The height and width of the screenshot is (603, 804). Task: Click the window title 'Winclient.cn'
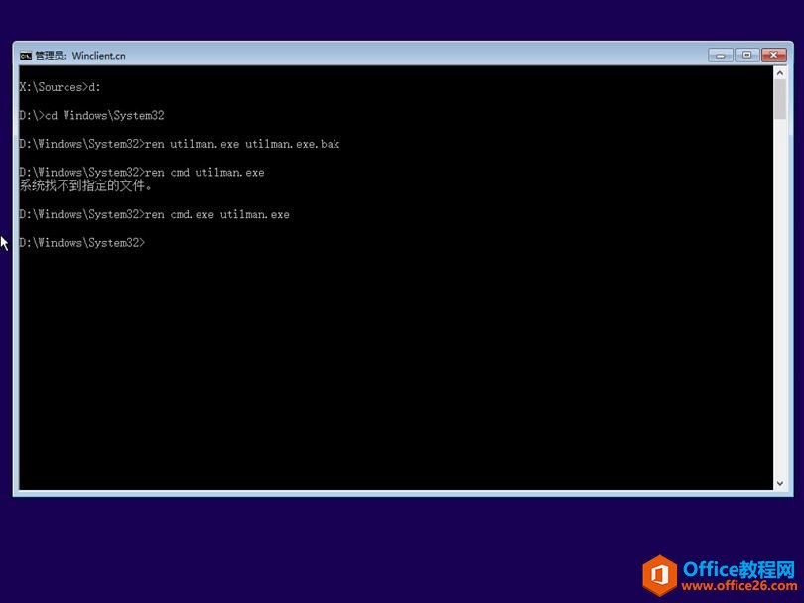[98, 56]
